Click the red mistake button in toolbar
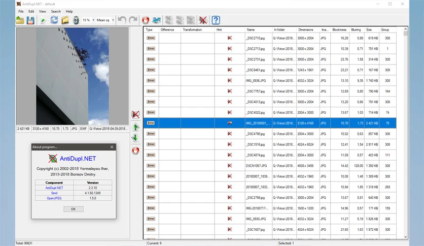This screenshot has width=424, height=246. click(x=146, y=20)
